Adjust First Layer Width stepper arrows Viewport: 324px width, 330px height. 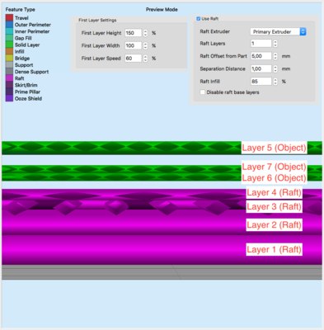[145, 45]
